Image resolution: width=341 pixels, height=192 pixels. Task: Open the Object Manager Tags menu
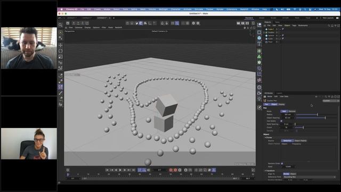(x=294, y=26)
